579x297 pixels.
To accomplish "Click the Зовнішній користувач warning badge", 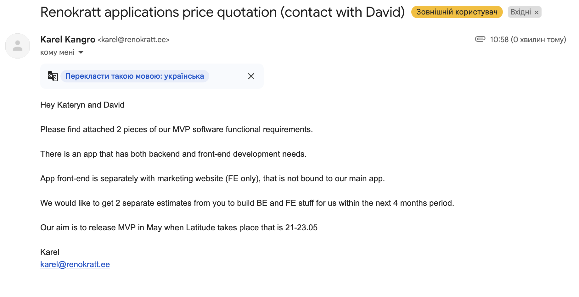I will (x=457, y=12).
